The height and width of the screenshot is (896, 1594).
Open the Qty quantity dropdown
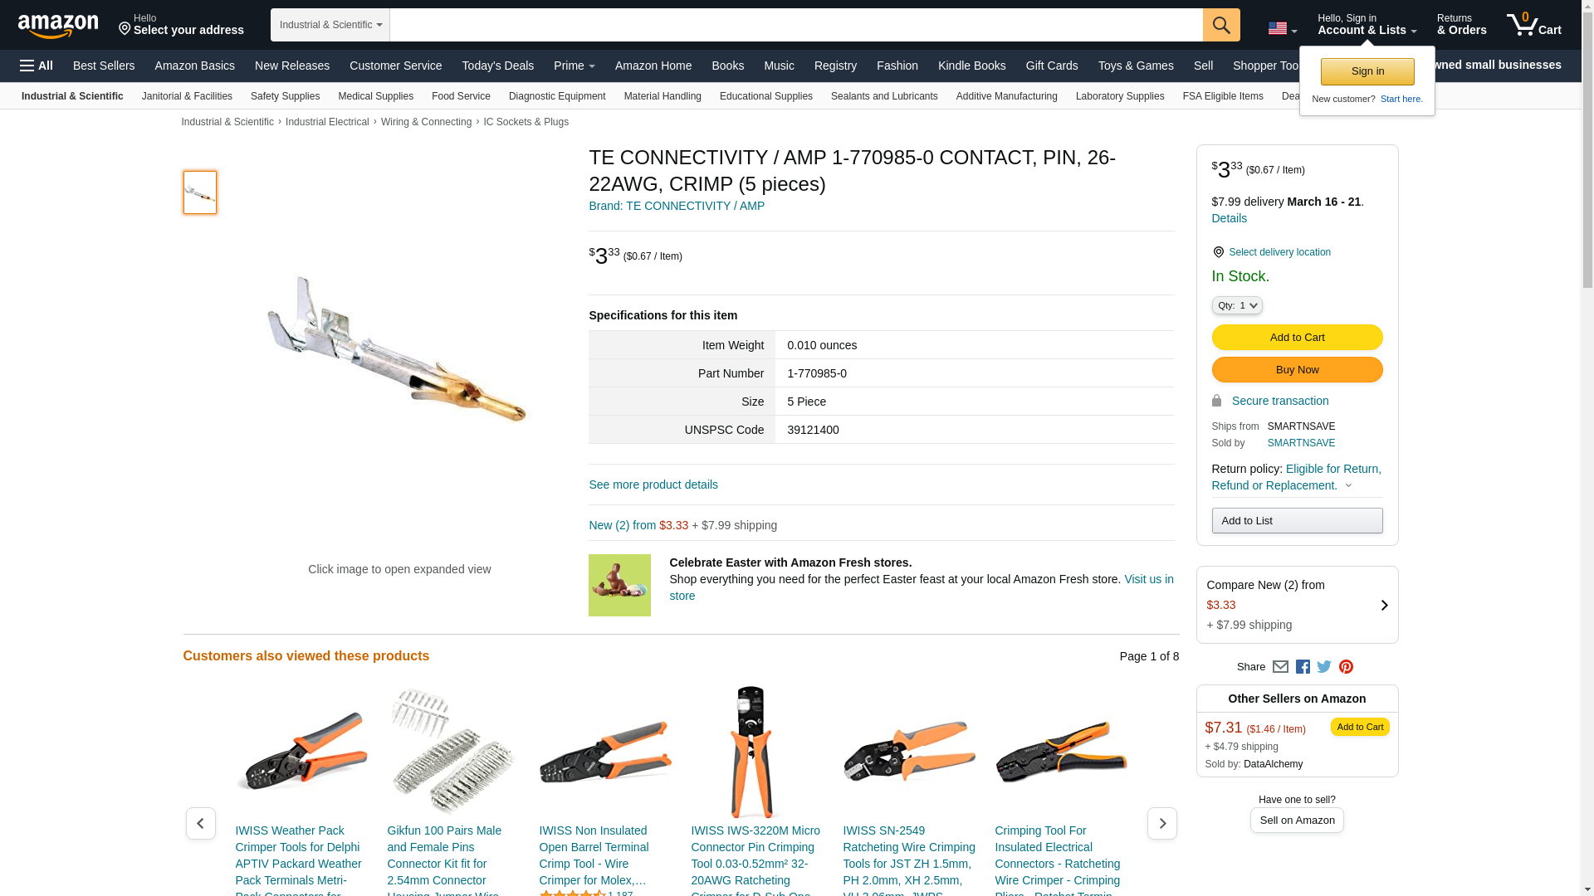[1236, 305]
